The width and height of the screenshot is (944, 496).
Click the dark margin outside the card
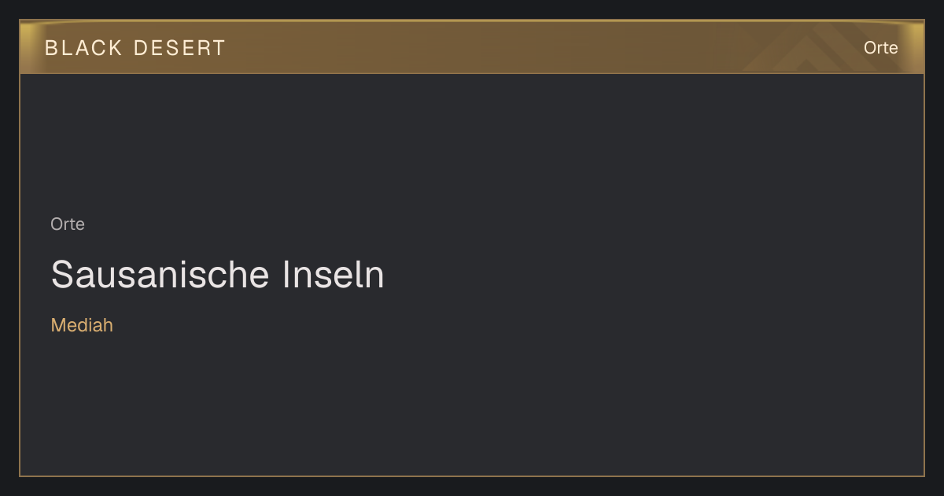[x=472, y=487]
